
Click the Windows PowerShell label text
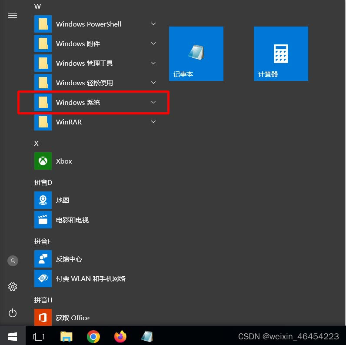(x=89, y=24)
